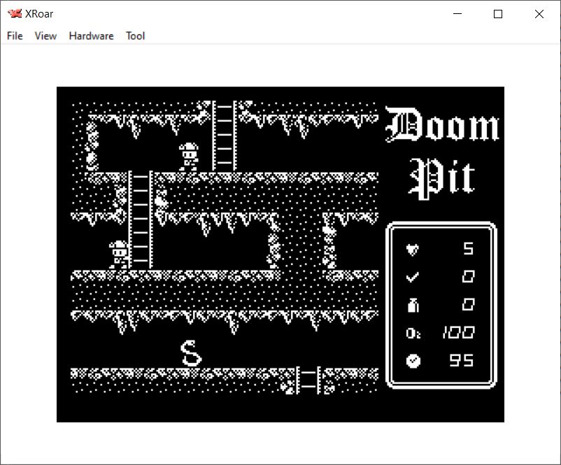Viewport: 561px width, 465px height.
Task: Click the oxygen value 100
Action: point(457,333)
